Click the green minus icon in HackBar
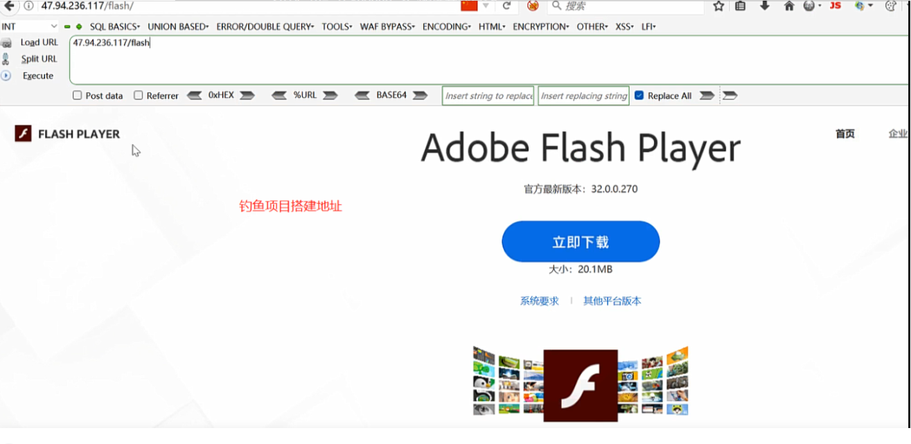This screenshot has width=911, height=444. point(67,27)
